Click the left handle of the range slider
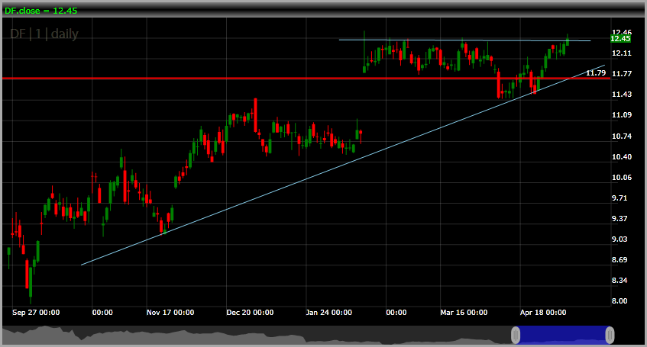The height and width of the screenshot is (347, 647). [516, 335]
